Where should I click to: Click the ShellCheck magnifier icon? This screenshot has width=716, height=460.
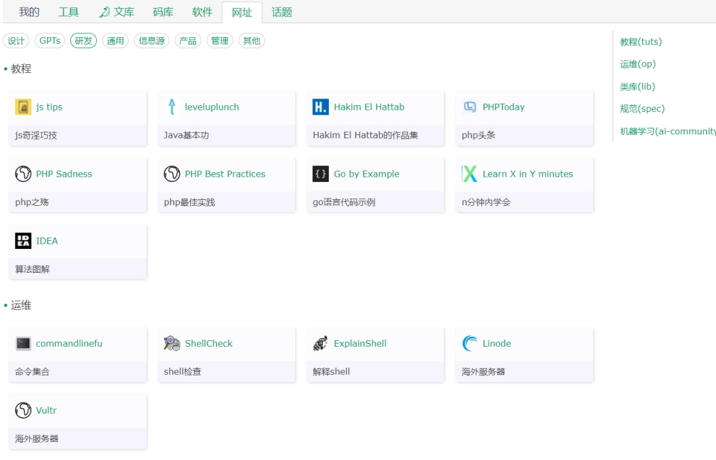tap(172, 344)
